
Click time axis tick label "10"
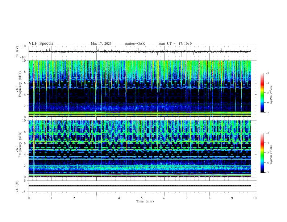(x=255, y=198)
